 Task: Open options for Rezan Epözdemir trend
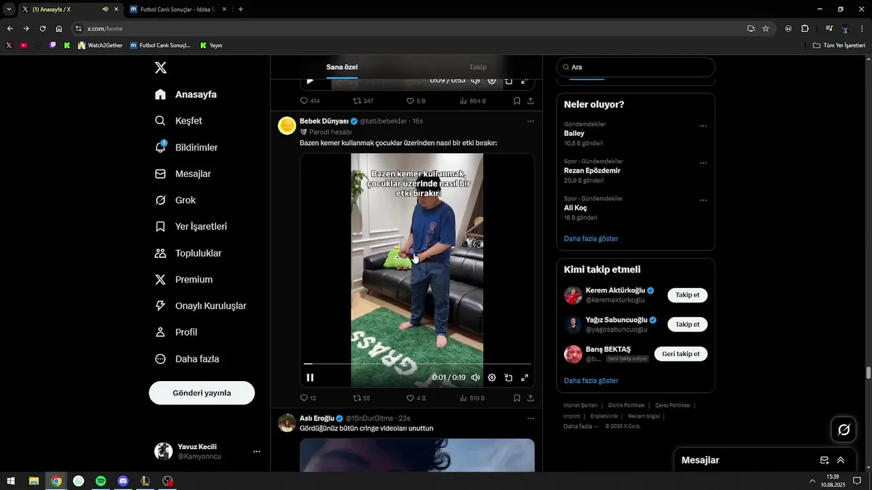click(x=703, y=163)
